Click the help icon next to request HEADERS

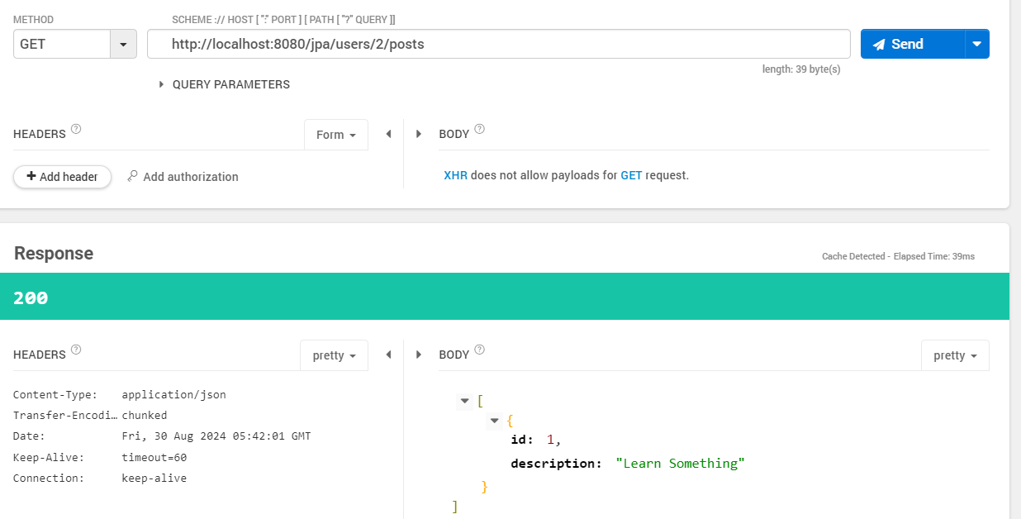click(76, 129)
